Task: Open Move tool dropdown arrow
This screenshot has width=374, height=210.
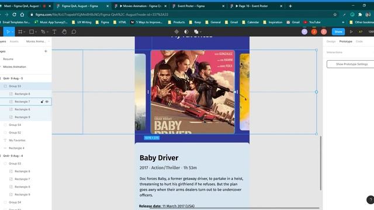Action: point(12,32)
